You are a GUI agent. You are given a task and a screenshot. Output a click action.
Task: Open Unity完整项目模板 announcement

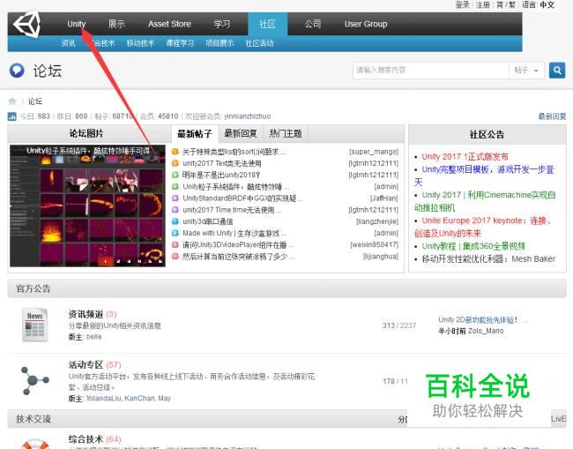point(484,176)
